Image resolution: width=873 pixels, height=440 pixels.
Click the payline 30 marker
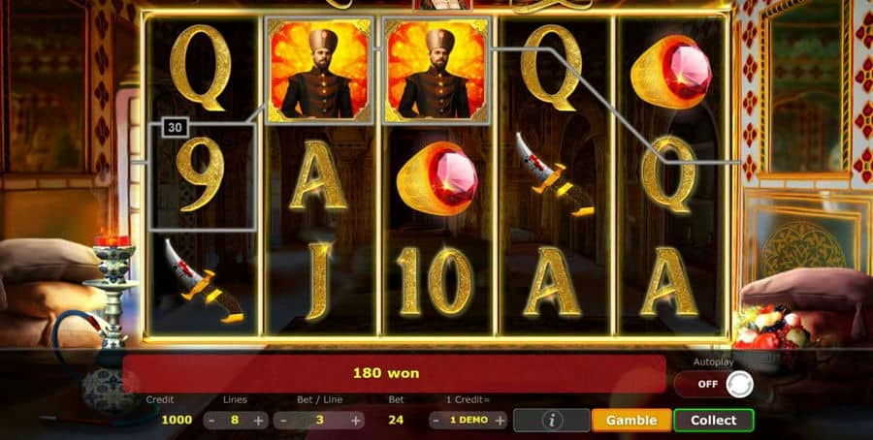point(175,127)
